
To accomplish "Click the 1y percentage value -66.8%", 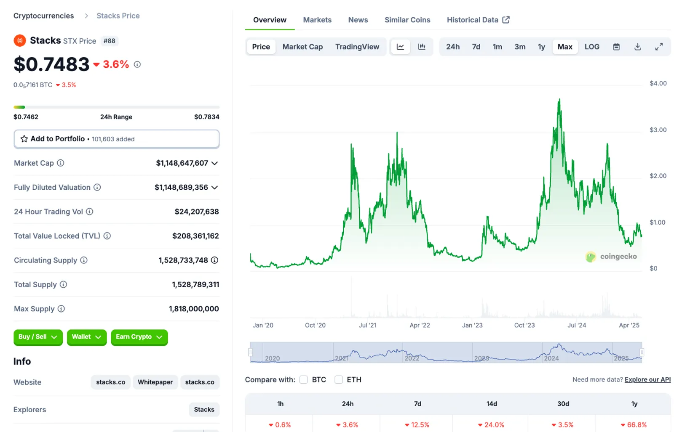I will point(634,425).
